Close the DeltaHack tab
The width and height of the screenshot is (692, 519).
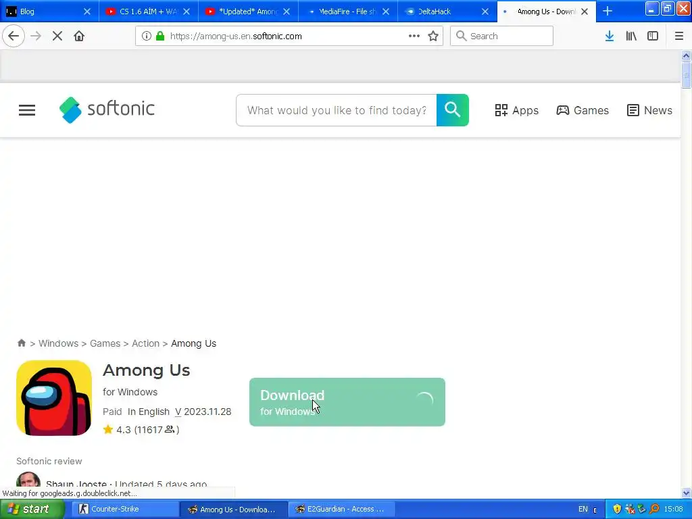(485, 11)
